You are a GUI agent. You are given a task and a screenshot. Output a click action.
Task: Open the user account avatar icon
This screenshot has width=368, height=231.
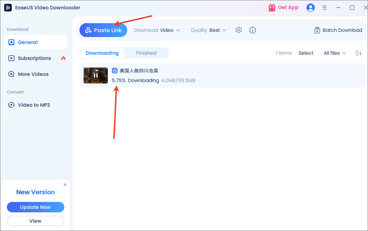[x=310, y=8]
